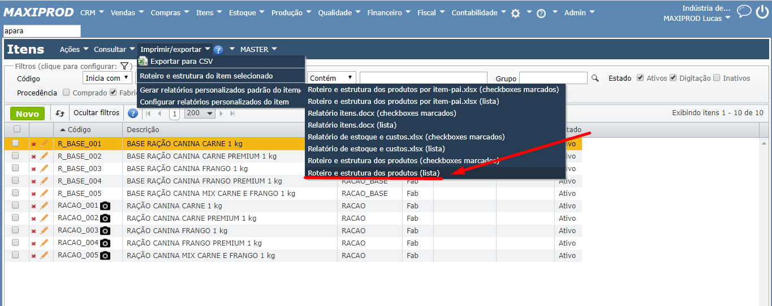Expand the Ações dropdown
This screenshot has height=306, width=772.
74,50
